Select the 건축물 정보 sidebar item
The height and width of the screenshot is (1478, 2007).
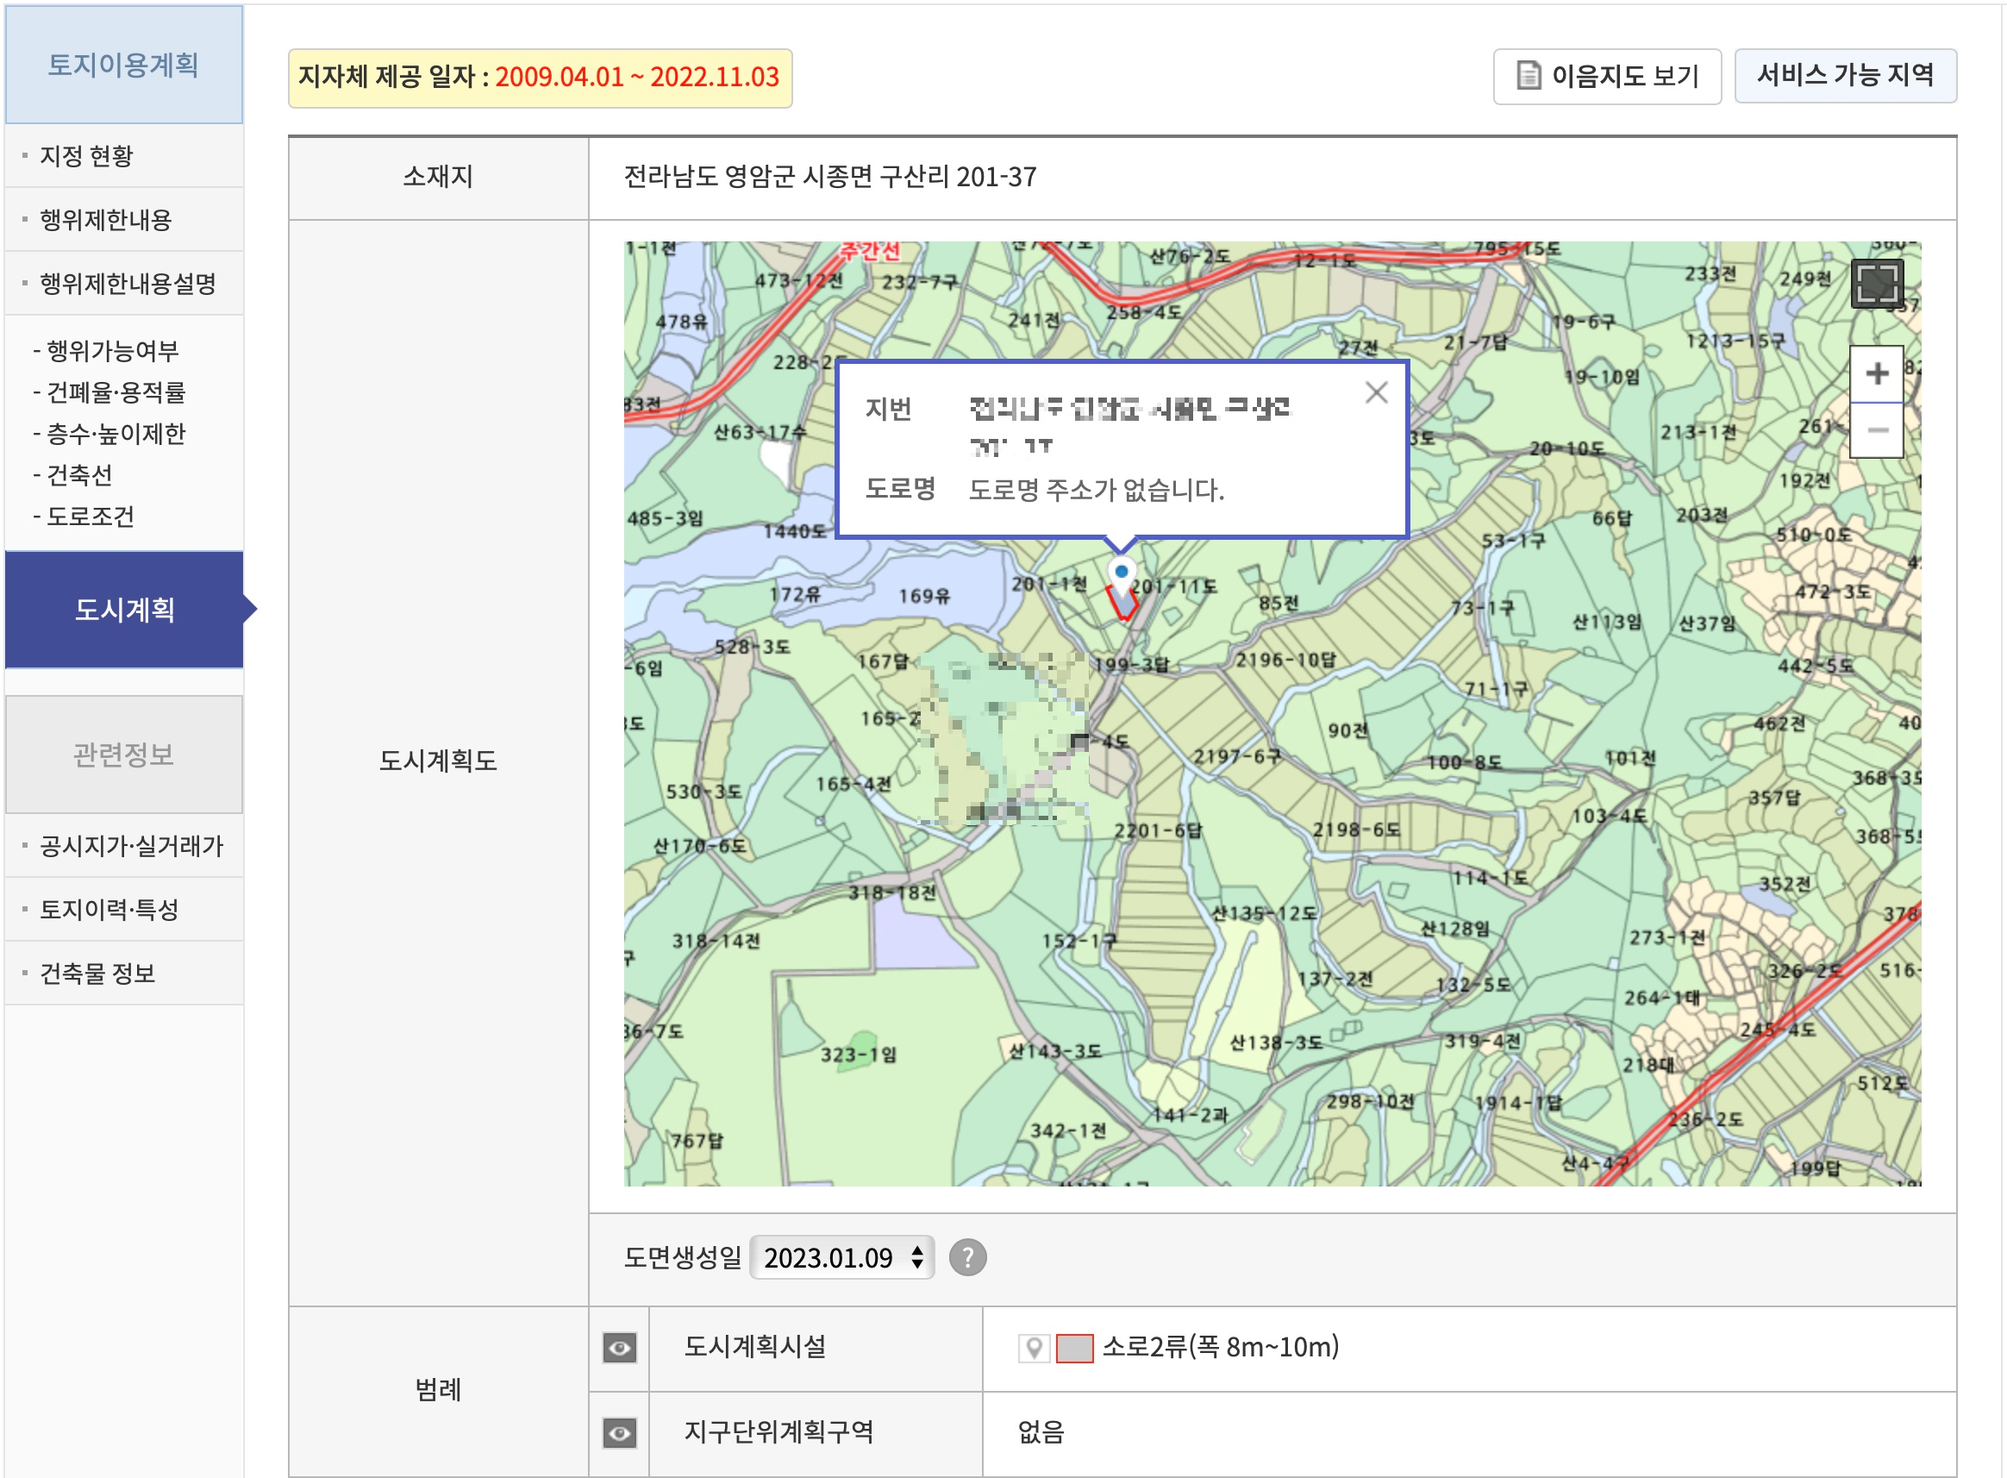[x=100, y=973]
